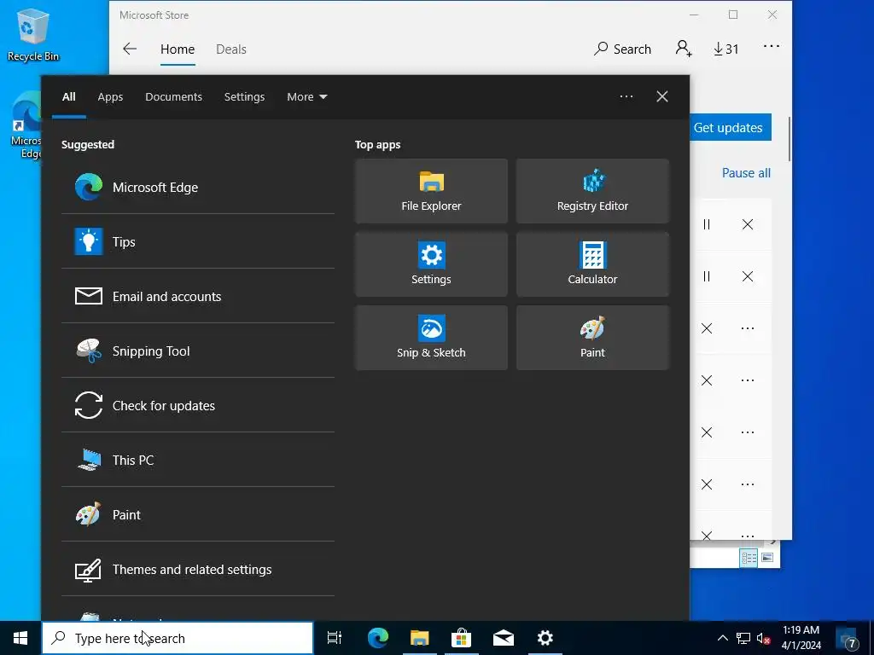
Task: Cancel the third queued Store download
Action: tap(707, 328)
